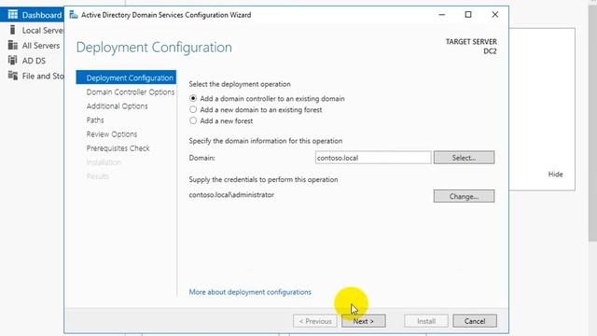
Task: Open Dashboard in Server Manager sidebar
Action: (32, 15)
